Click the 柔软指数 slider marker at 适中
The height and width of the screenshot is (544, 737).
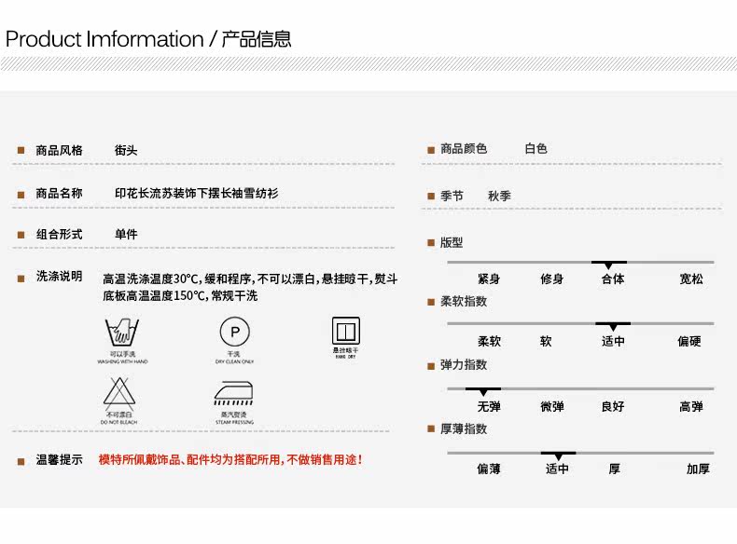click(x=613, y=326)
